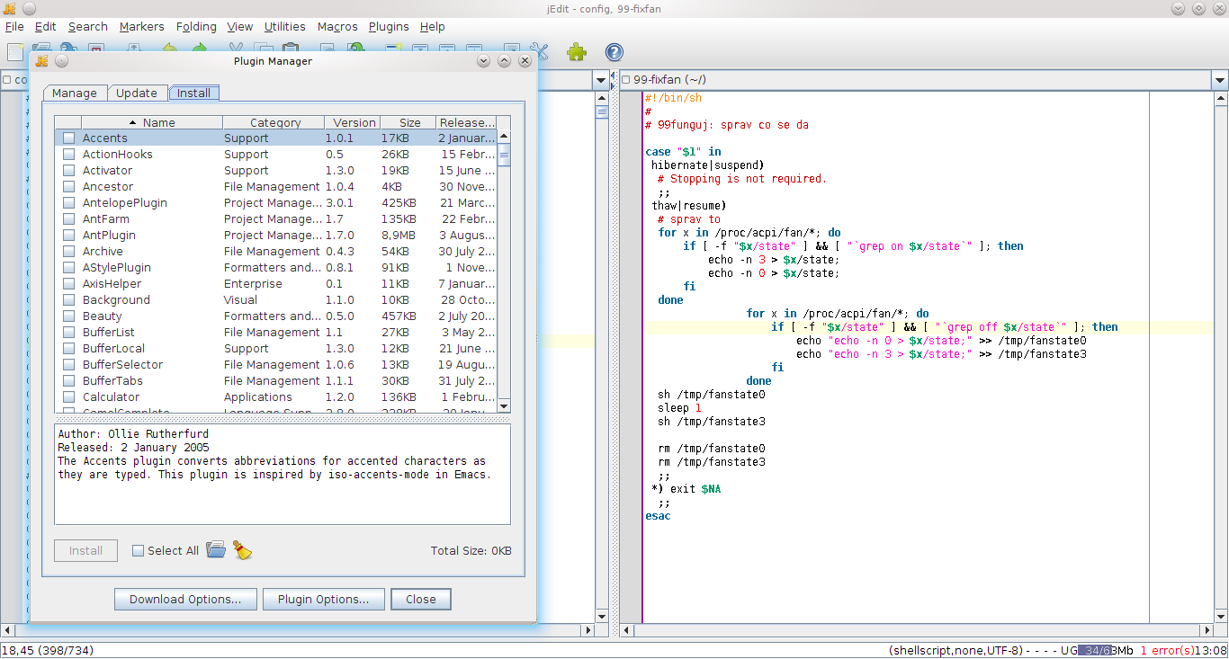Screen dimensions: 1229x659
Task: Select the Beauty plugin row
Action: (276, 316)
